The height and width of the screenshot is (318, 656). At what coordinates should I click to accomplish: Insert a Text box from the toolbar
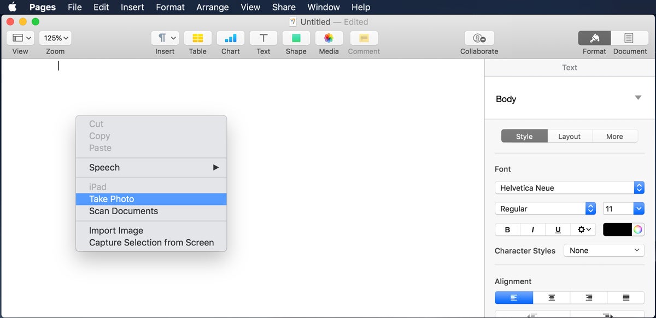coord(263,38)
